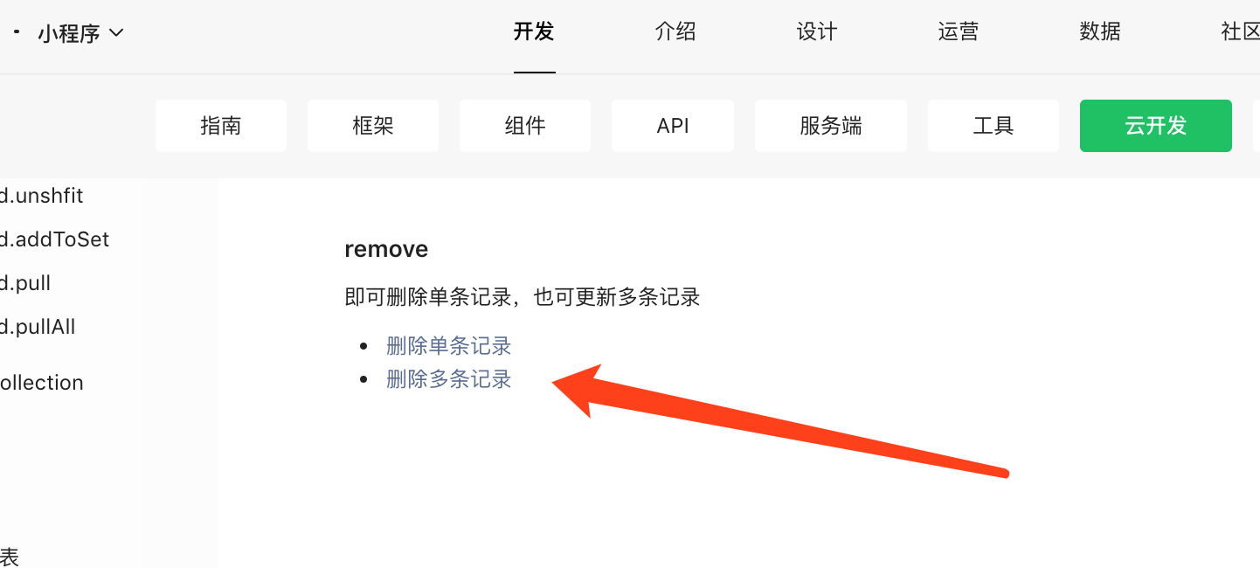The height and width of the screenshot is (568, 1260).
Task: Select the 开发 top navigation tab
Action: point(534,32)
